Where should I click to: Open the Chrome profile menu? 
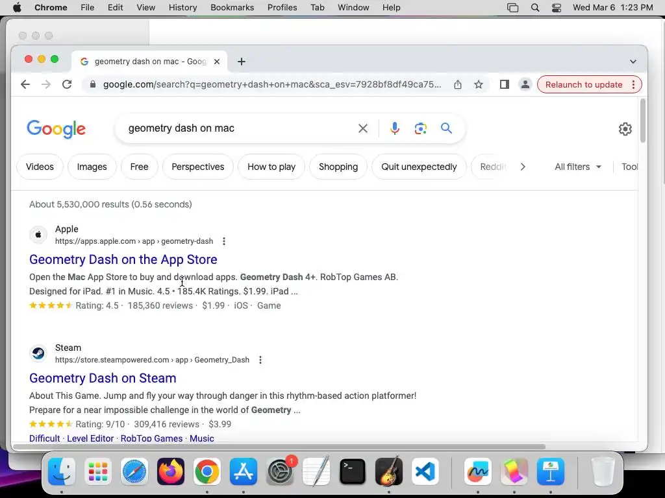(x=525, y=85)
